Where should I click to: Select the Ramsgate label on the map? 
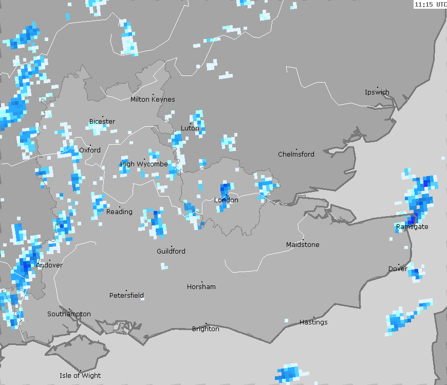[412, 227]
